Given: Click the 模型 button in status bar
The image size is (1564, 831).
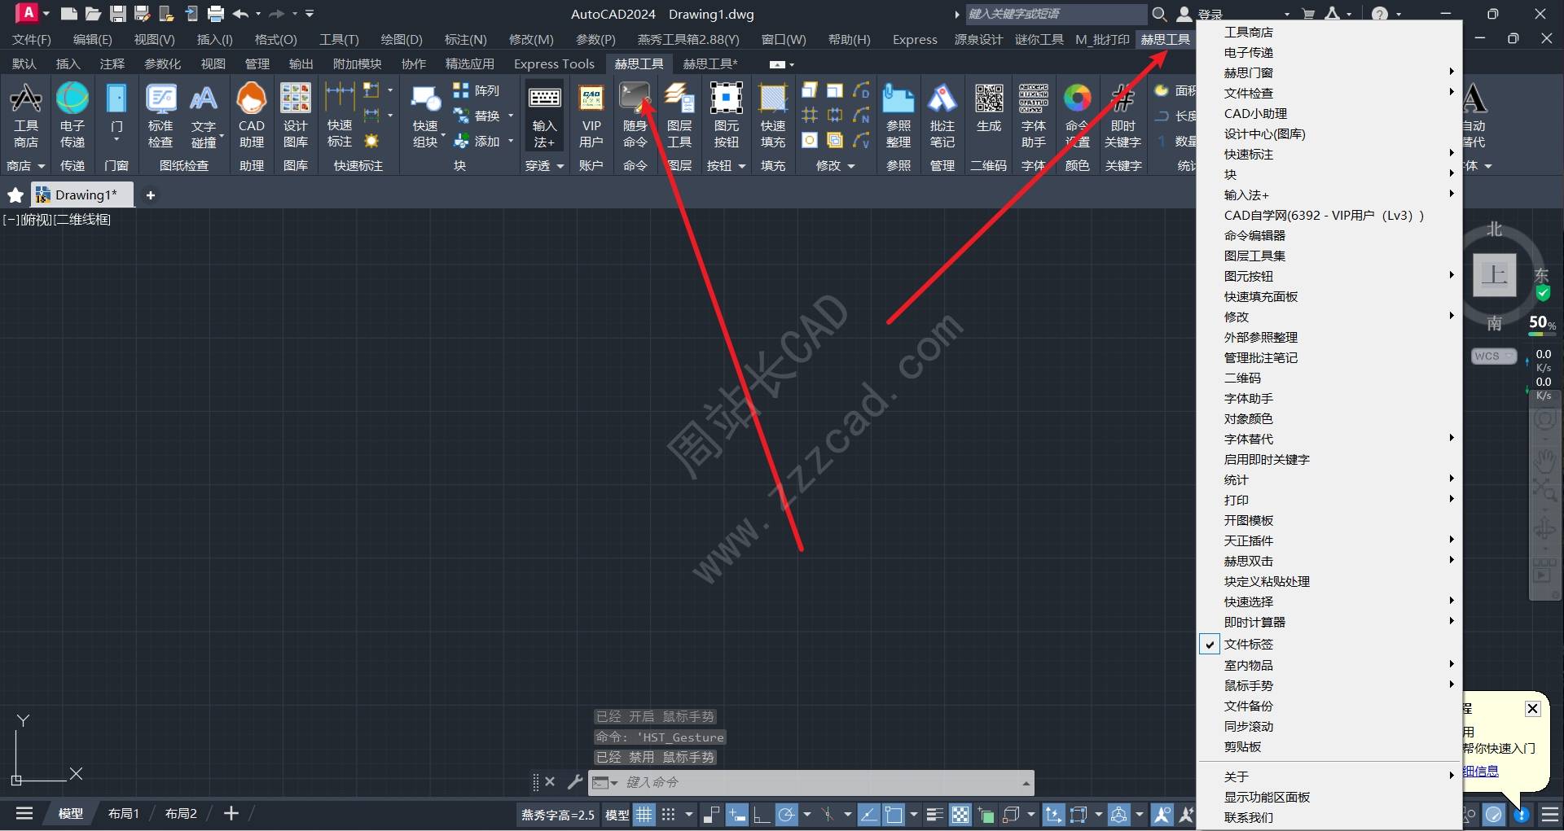Looking at the screenshot, I should pos(617,815).
